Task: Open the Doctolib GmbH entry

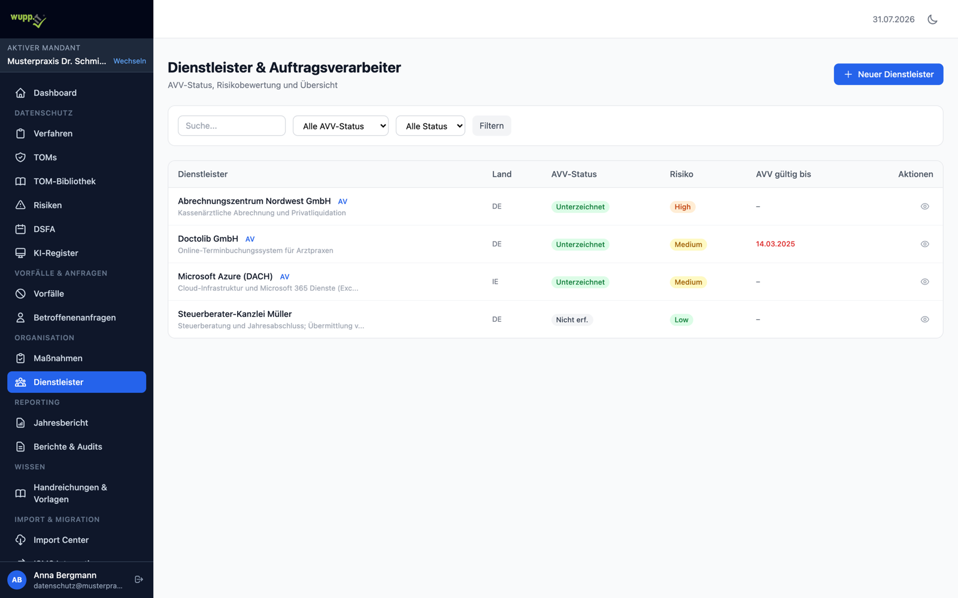Action: tap(208, 239)
